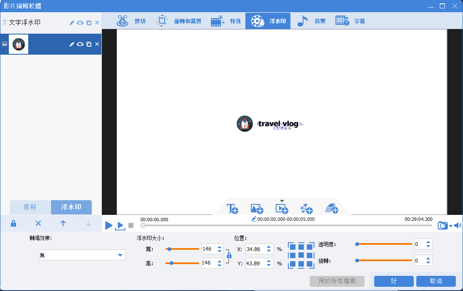Collapse the add-watermark toolbar chevron

click(x=282, y=201)
